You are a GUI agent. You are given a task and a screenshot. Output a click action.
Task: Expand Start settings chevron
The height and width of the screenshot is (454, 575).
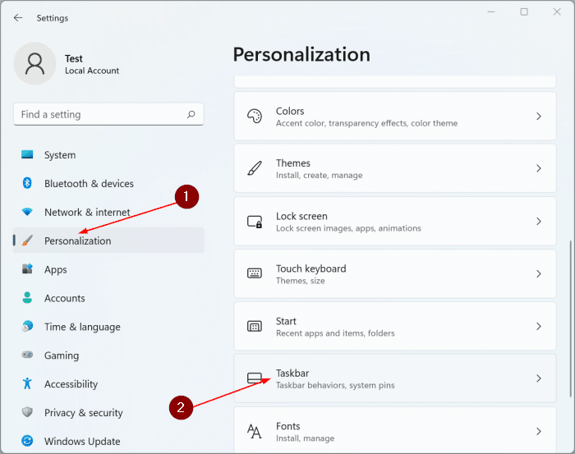pyautogui.click(x=538, y=326)
